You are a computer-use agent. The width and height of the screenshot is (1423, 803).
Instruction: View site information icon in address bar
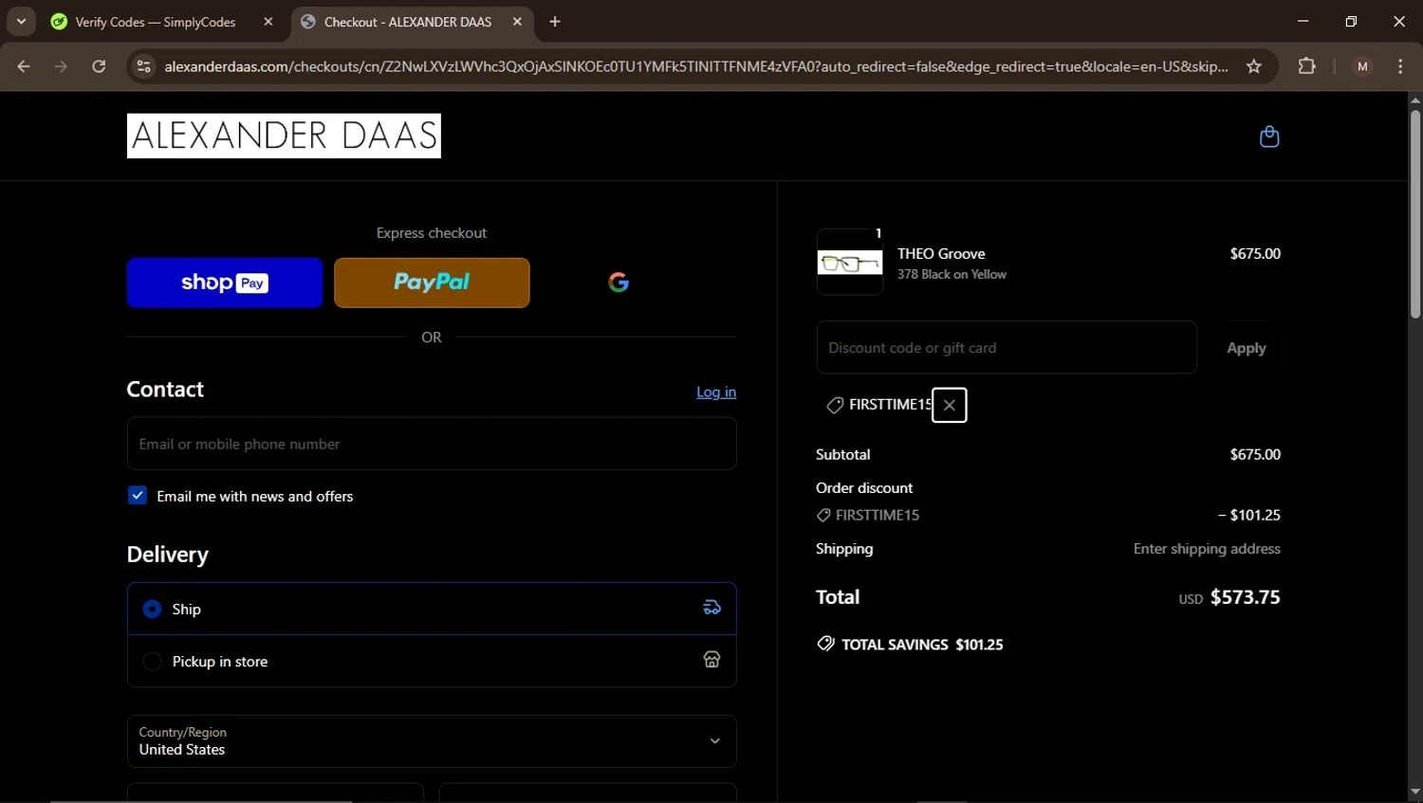pyautogui.click(x=143, y=66)
